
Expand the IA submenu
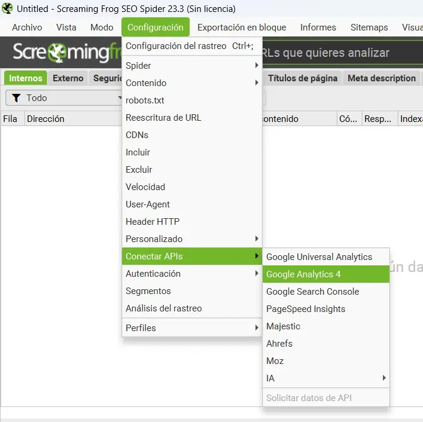pos(326,378)
